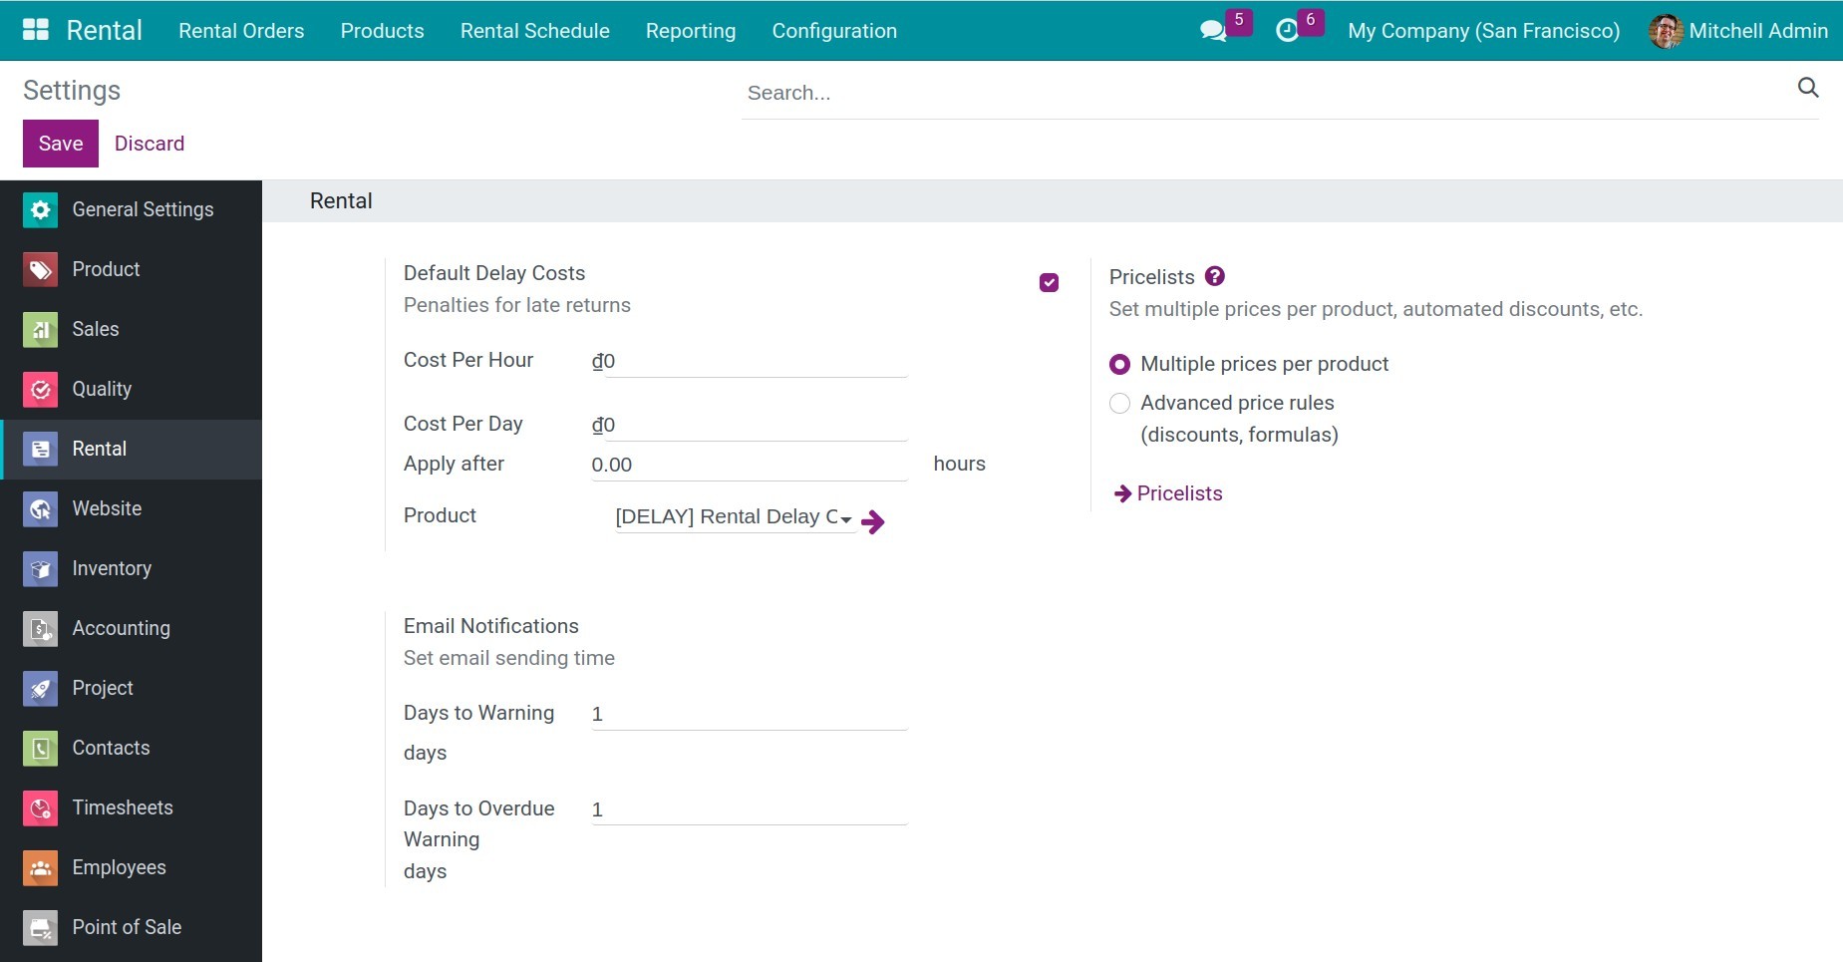Open General Settings from the sidebar
Screen dimensions: 1843x962
40,209
